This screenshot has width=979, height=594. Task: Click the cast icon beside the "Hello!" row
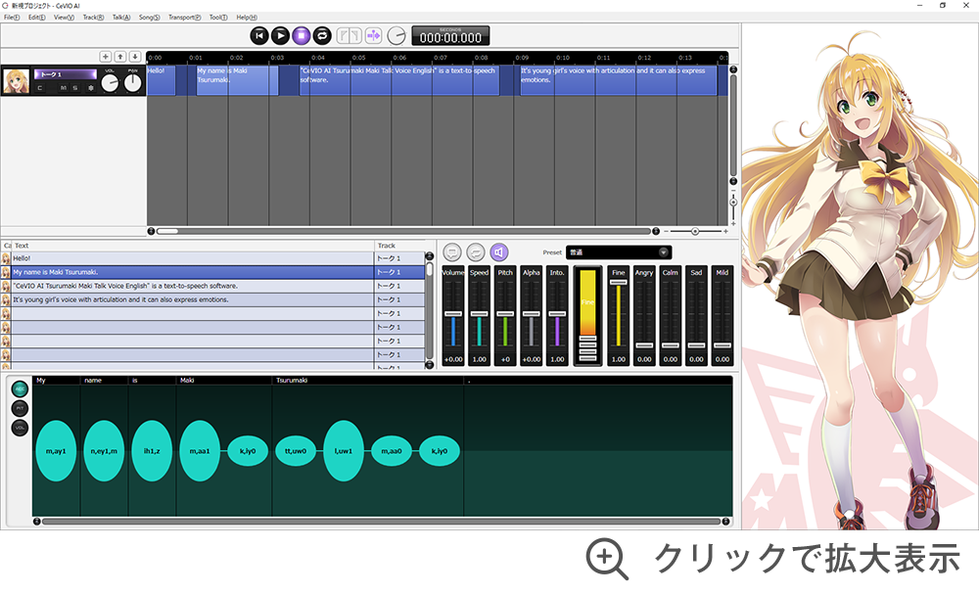tap(6, 258)
